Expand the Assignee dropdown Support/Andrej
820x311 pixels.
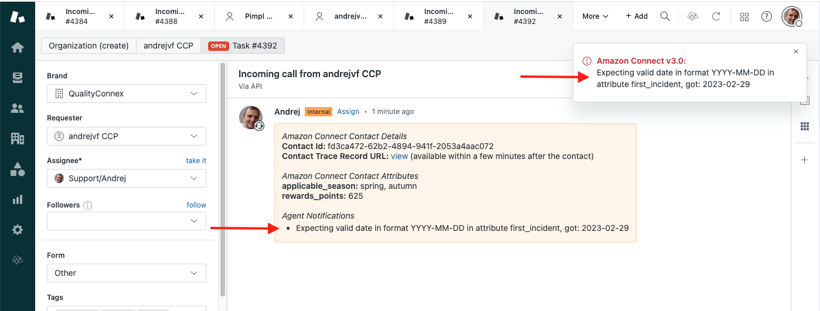pyautogui.click(x=127, y=178)
